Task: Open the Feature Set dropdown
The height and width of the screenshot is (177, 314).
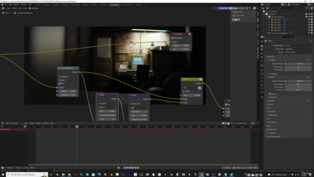Action: tap(298, 49)
